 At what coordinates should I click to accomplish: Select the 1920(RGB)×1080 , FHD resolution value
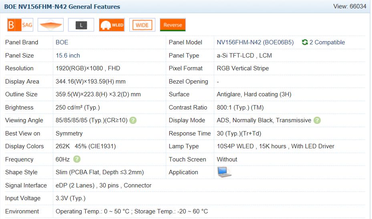point(88,68)
